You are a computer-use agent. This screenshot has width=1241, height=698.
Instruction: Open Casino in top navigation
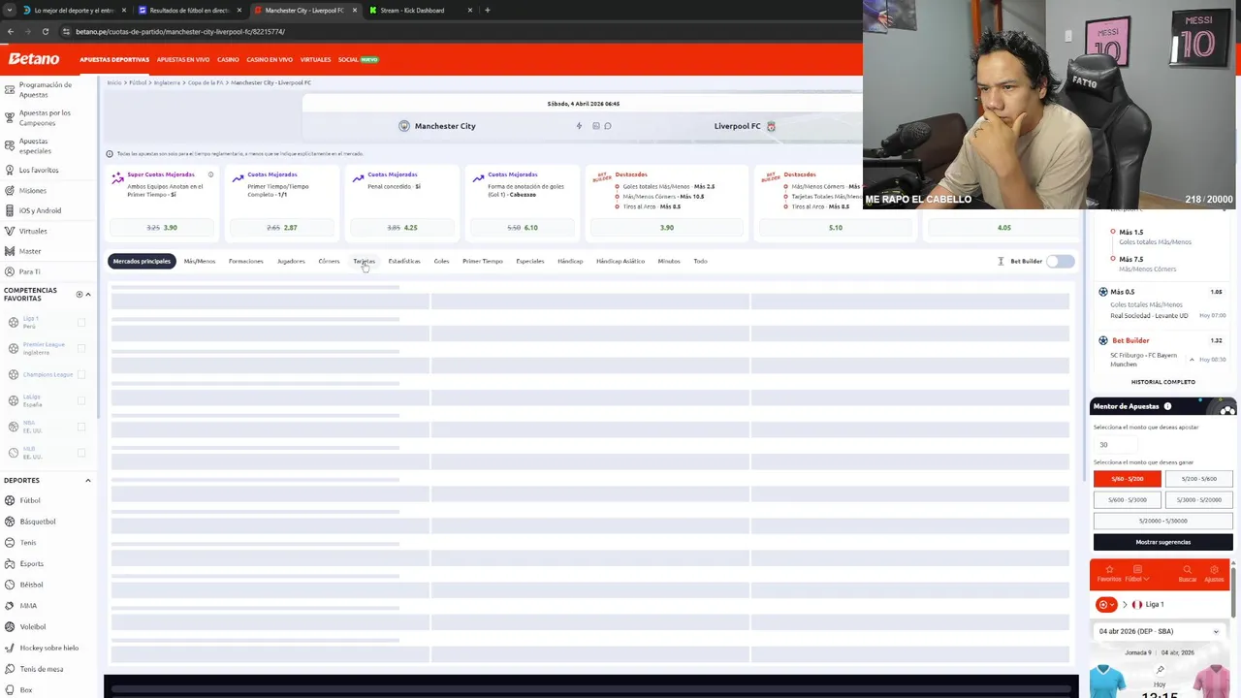[228, 59]
